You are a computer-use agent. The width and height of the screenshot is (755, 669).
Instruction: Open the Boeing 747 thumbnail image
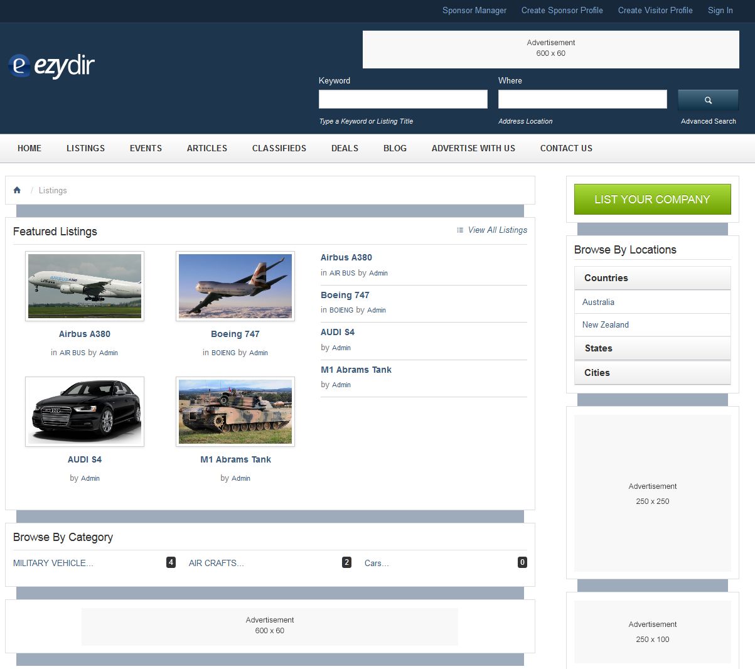(235, 286)
